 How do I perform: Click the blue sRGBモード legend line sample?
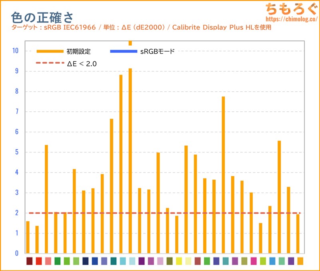[x=123, y=51]
